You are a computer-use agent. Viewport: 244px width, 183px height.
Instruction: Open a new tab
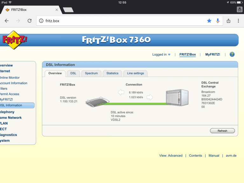pyautogui.click(x=68, y=10)
